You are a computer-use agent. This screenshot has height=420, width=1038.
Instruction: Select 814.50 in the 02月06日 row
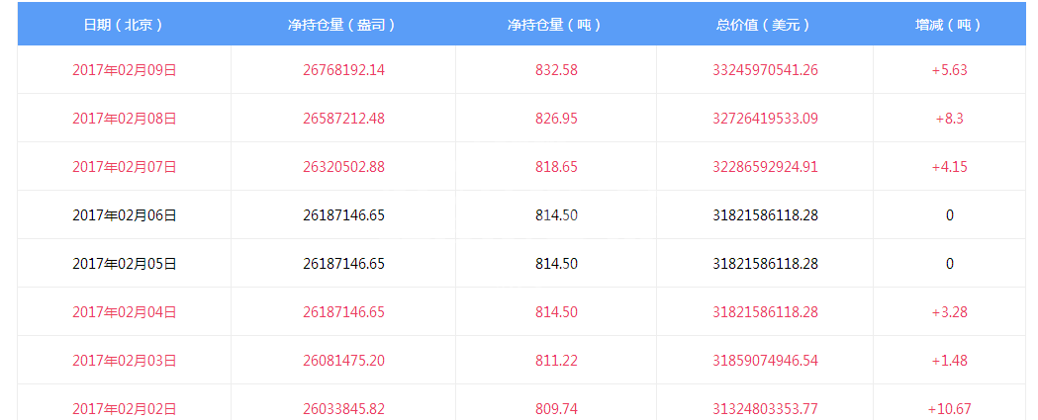[x=556, y=215]
